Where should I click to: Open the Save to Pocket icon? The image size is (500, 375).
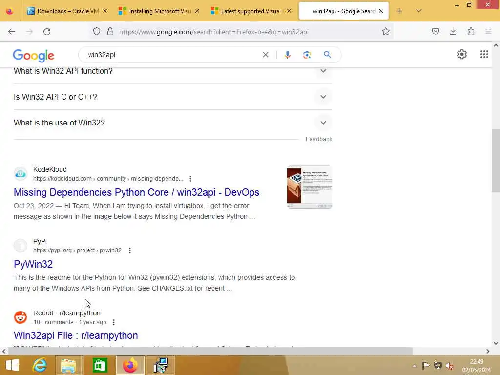(435, 32)
